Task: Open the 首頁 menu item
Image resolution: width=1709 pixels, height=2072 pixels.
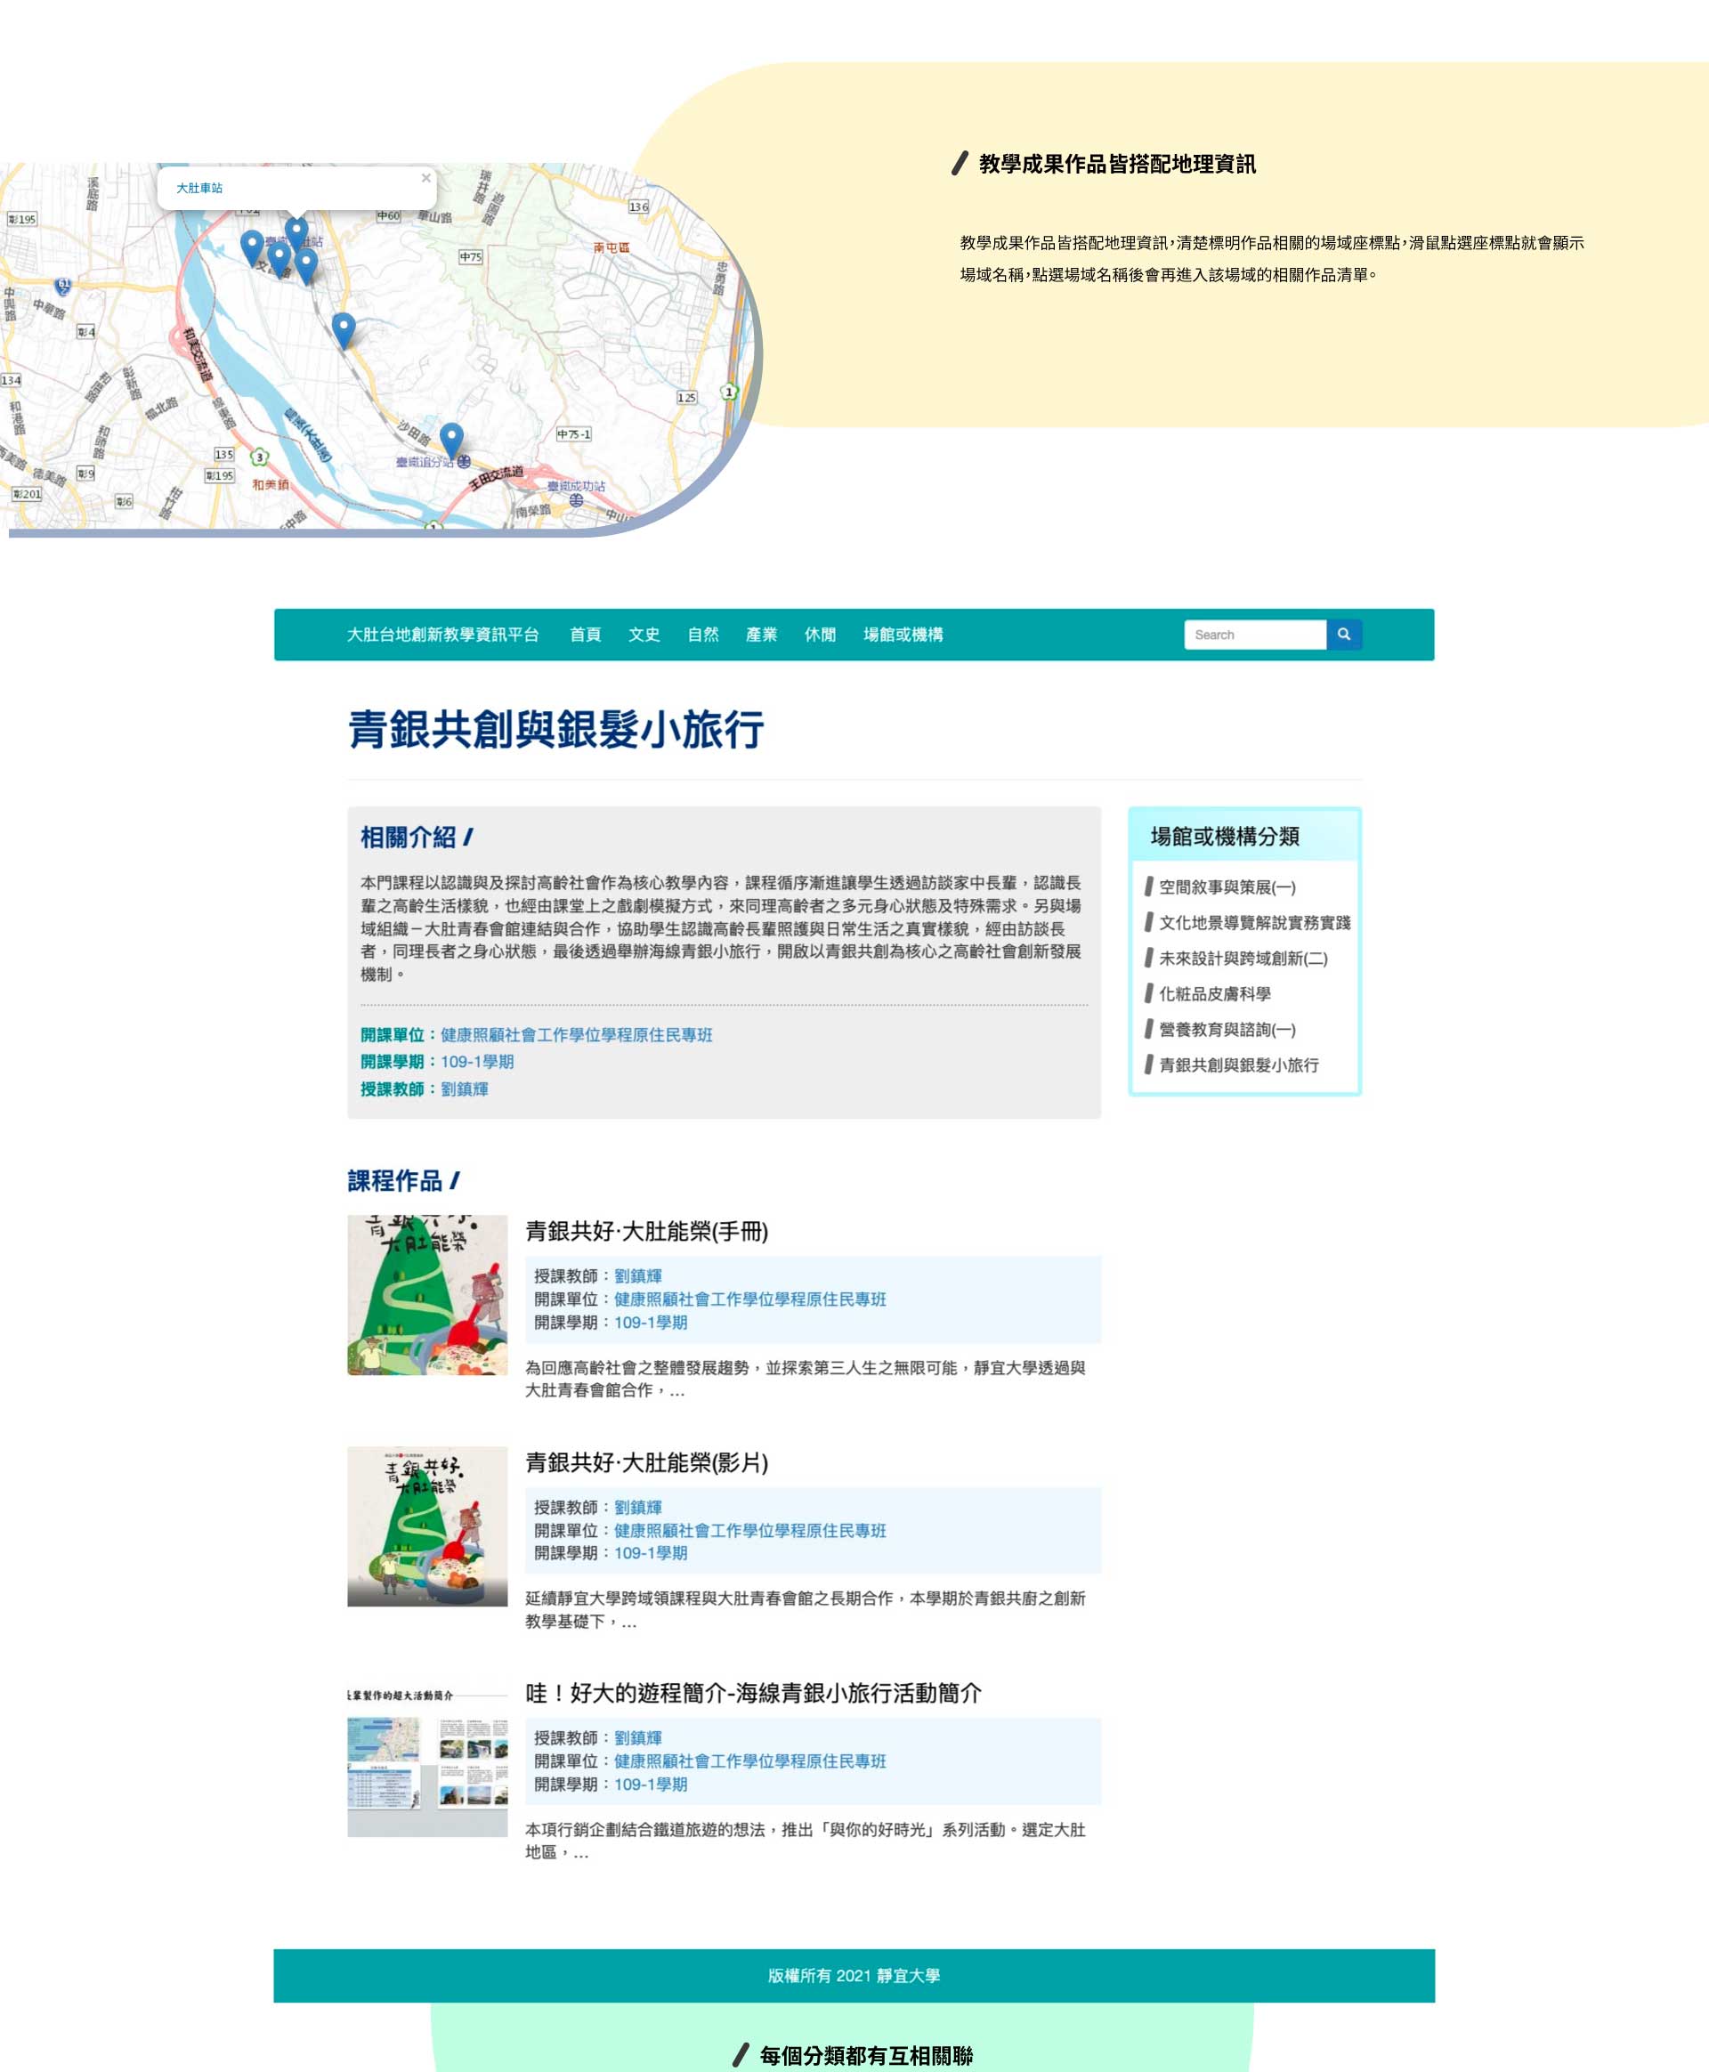Action: point(585,634)
